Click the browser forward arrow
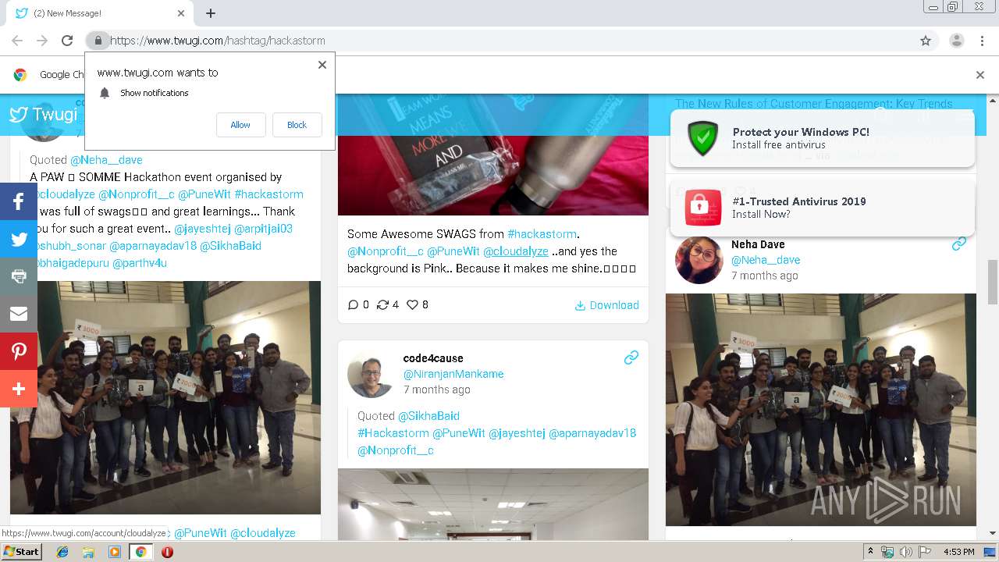999x562 pixels. tap(42, 41)
